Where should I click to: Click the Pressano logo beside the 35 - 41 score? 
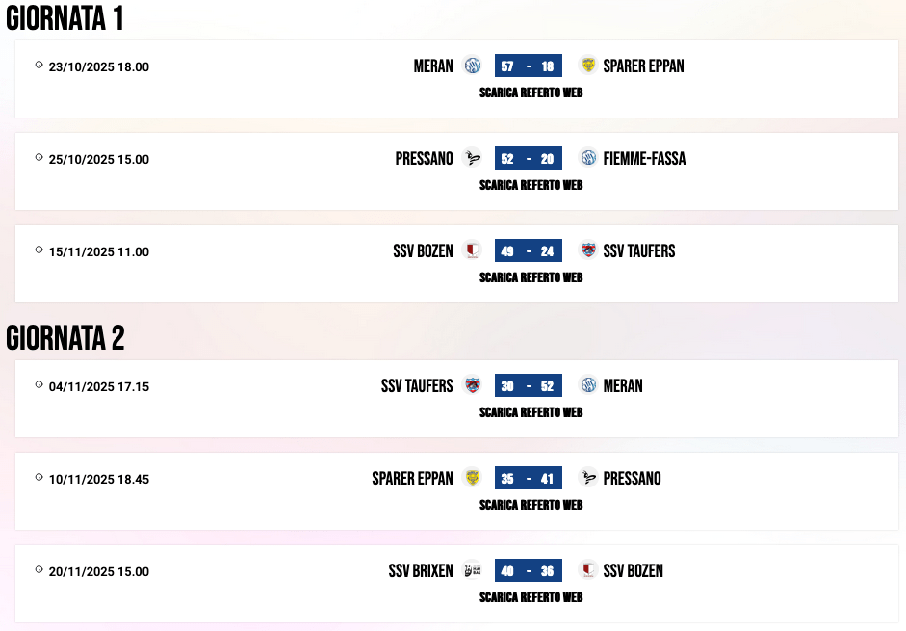587,478
